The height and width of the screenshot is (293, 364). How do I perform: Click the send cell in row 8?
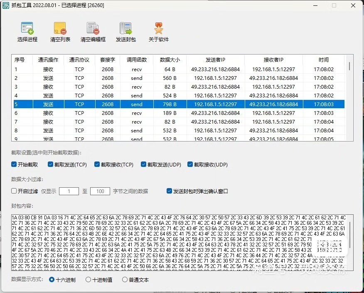coord(136,130)
